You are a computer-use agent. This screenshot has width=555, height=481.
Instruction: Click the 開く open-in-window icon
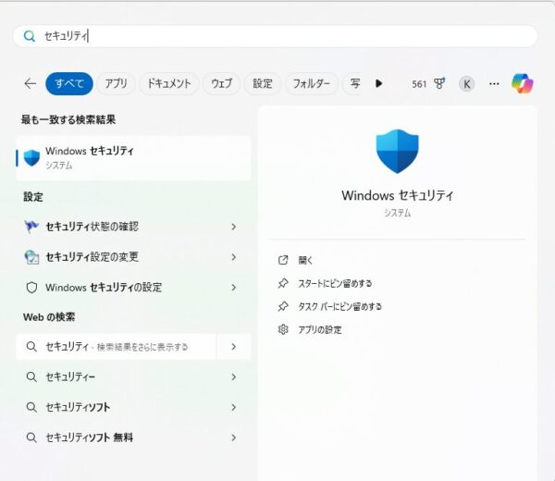coord(283,260)
